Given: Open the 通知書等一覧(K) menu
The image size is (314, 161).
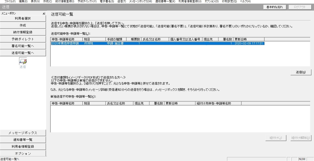Looking at the screenshot, I should click(165, 2).
